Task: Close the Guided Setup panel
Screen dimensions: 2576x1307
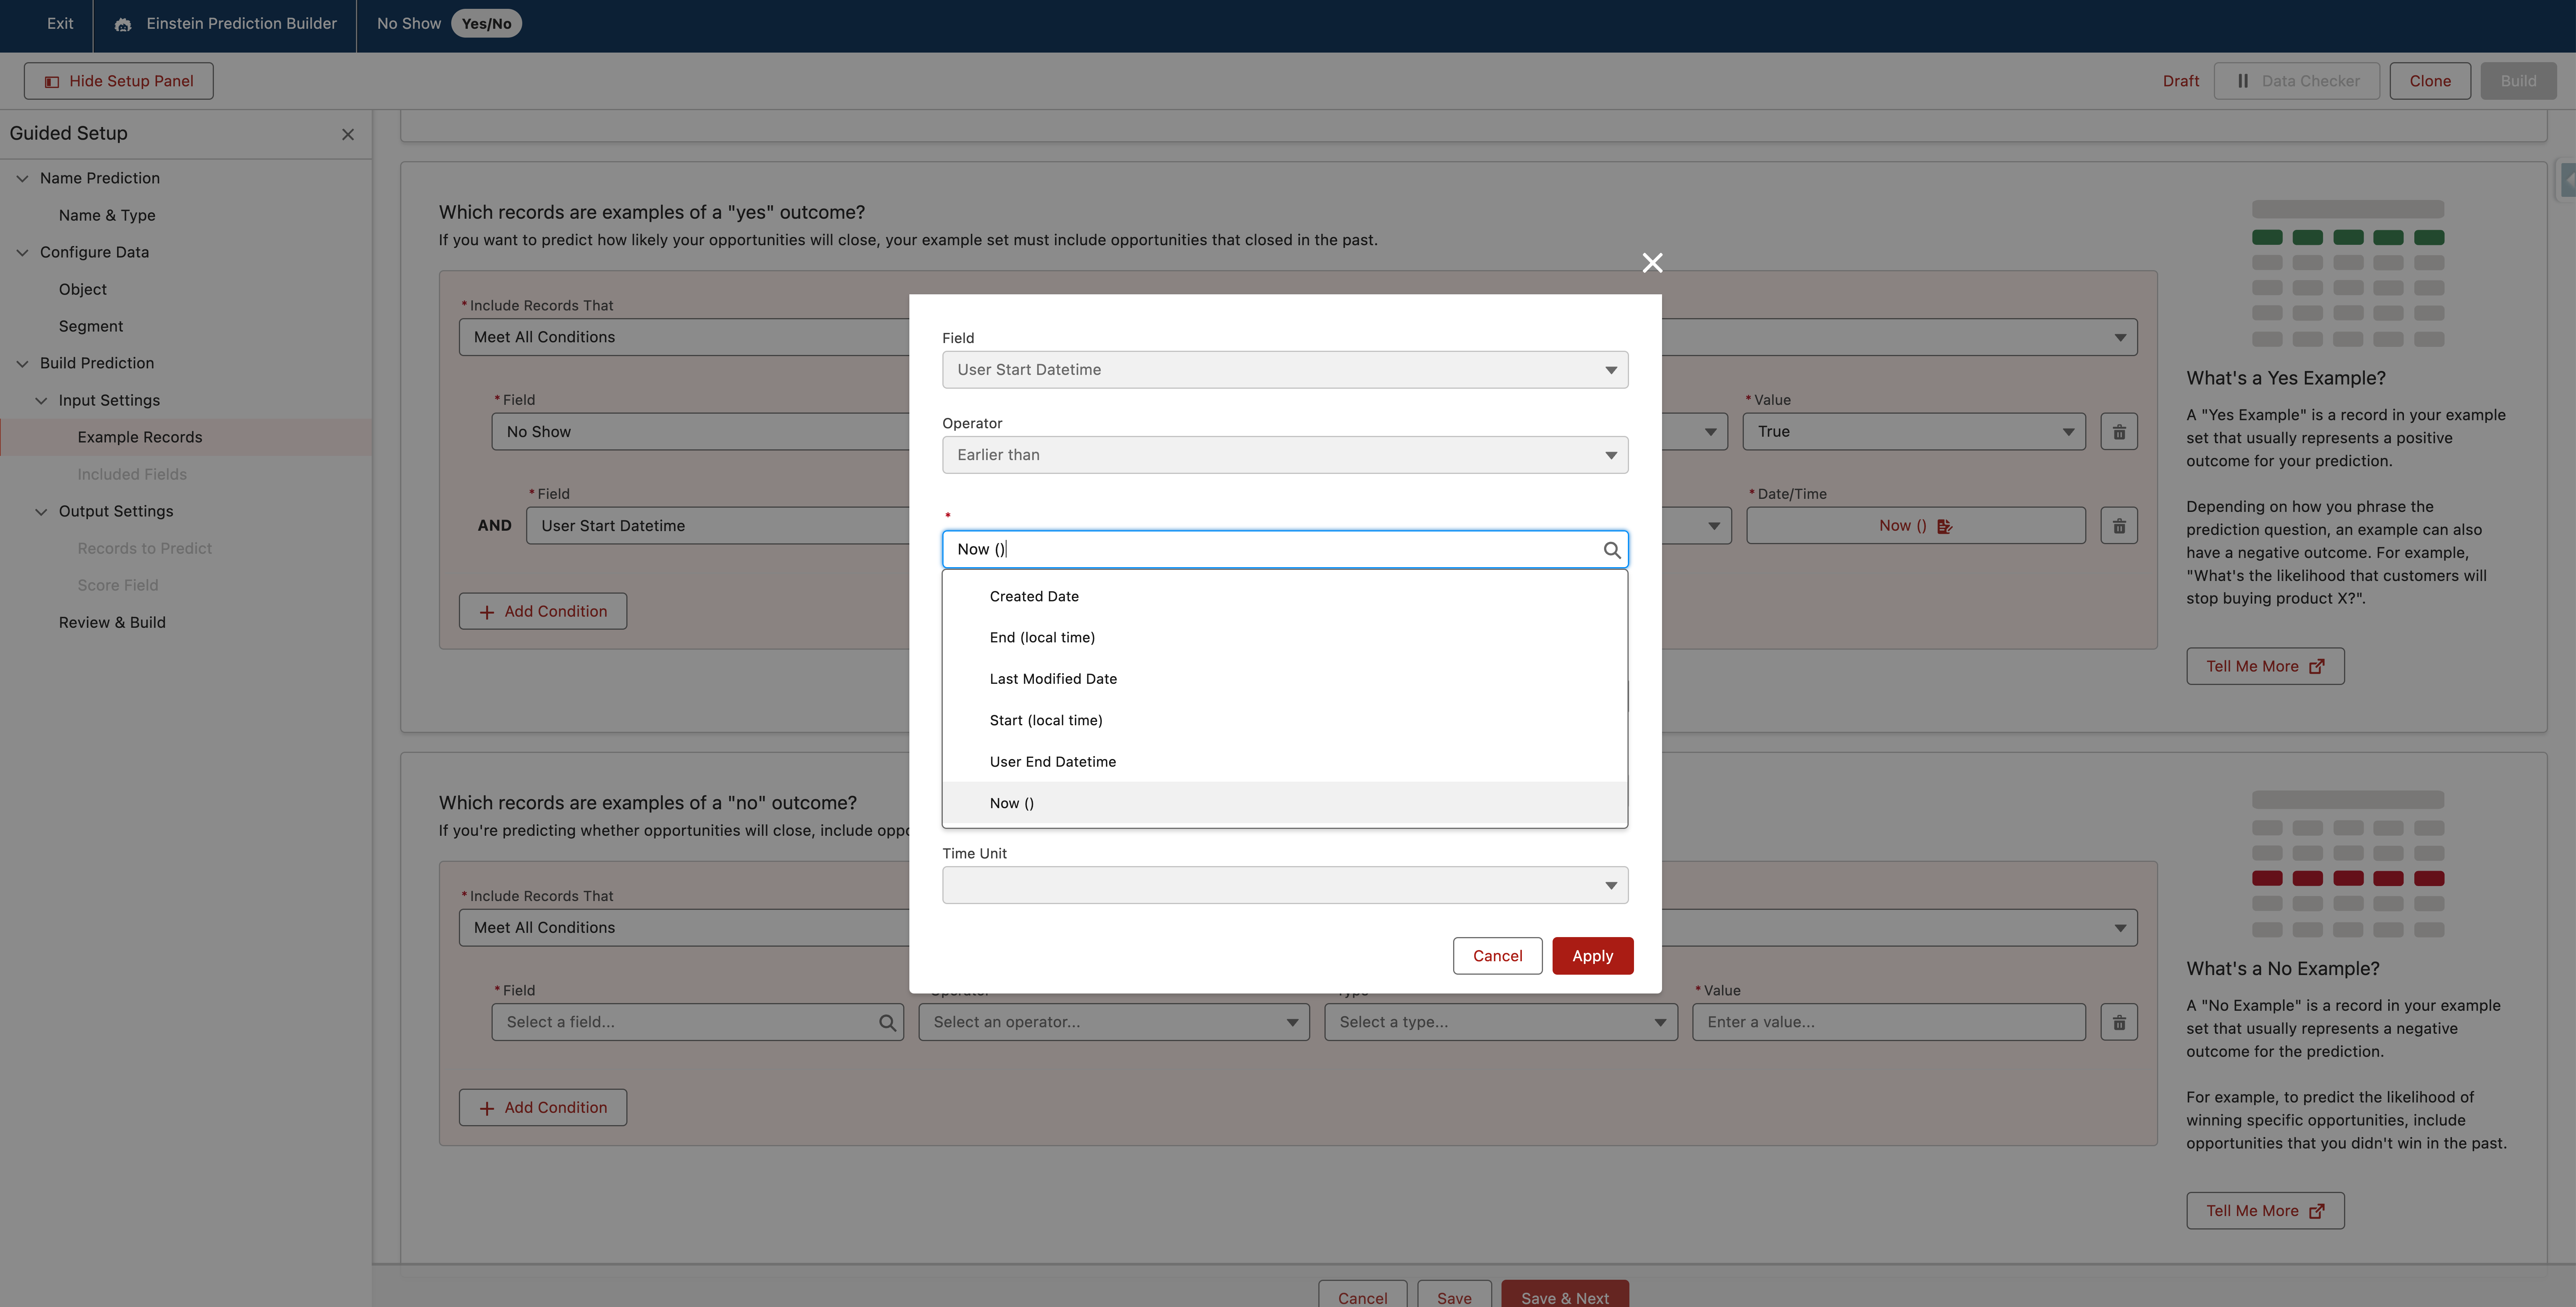Action: [x=347, y=134]
